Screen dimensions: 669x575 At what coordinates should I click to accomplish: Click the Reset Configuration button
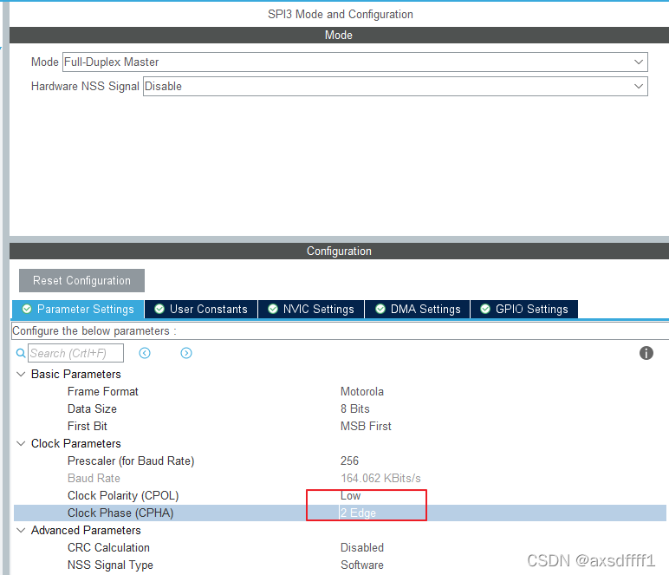click(x=82, y=280)
